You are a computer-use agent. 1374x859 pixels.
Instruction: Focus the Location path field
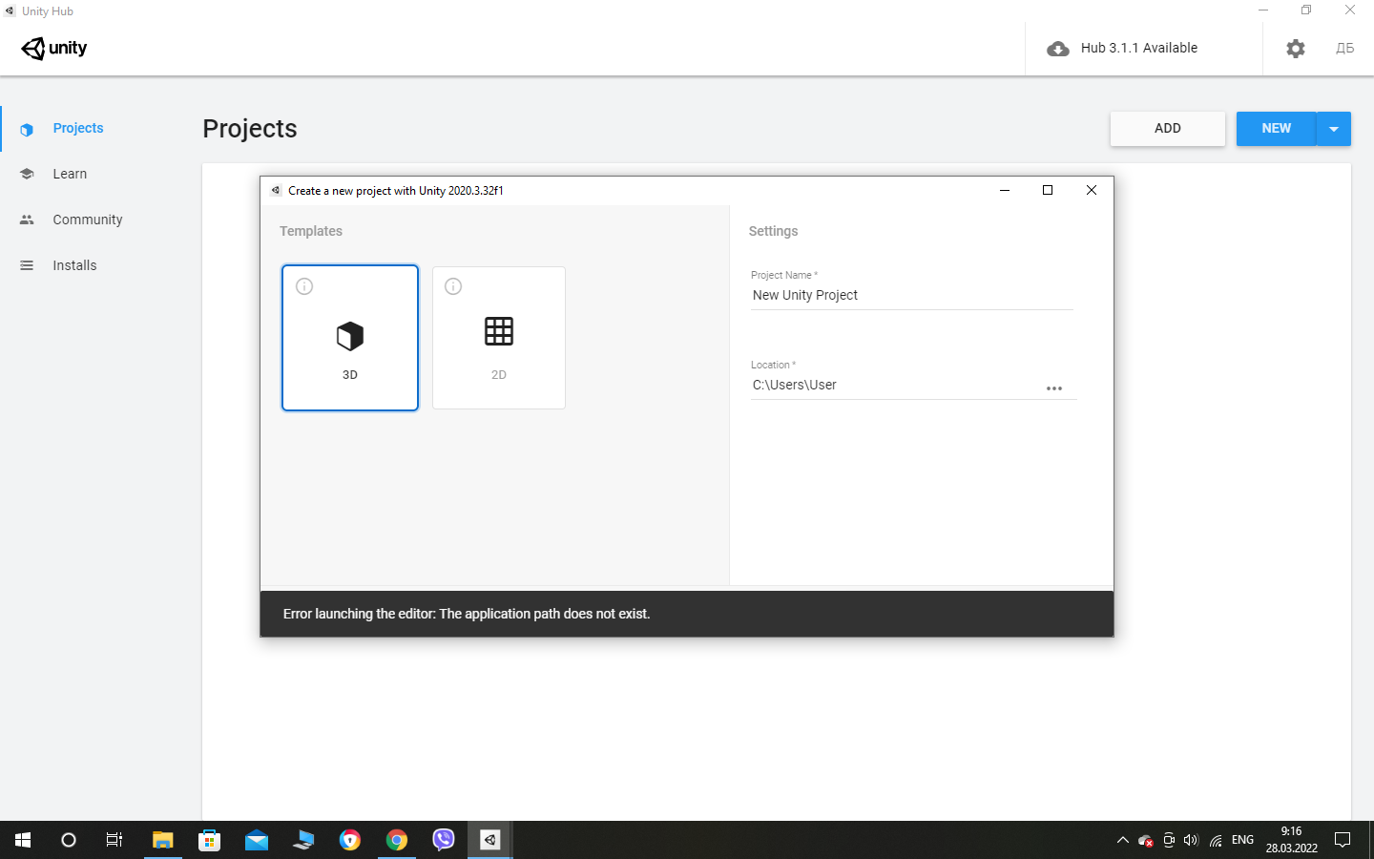[x=895, y=386]
